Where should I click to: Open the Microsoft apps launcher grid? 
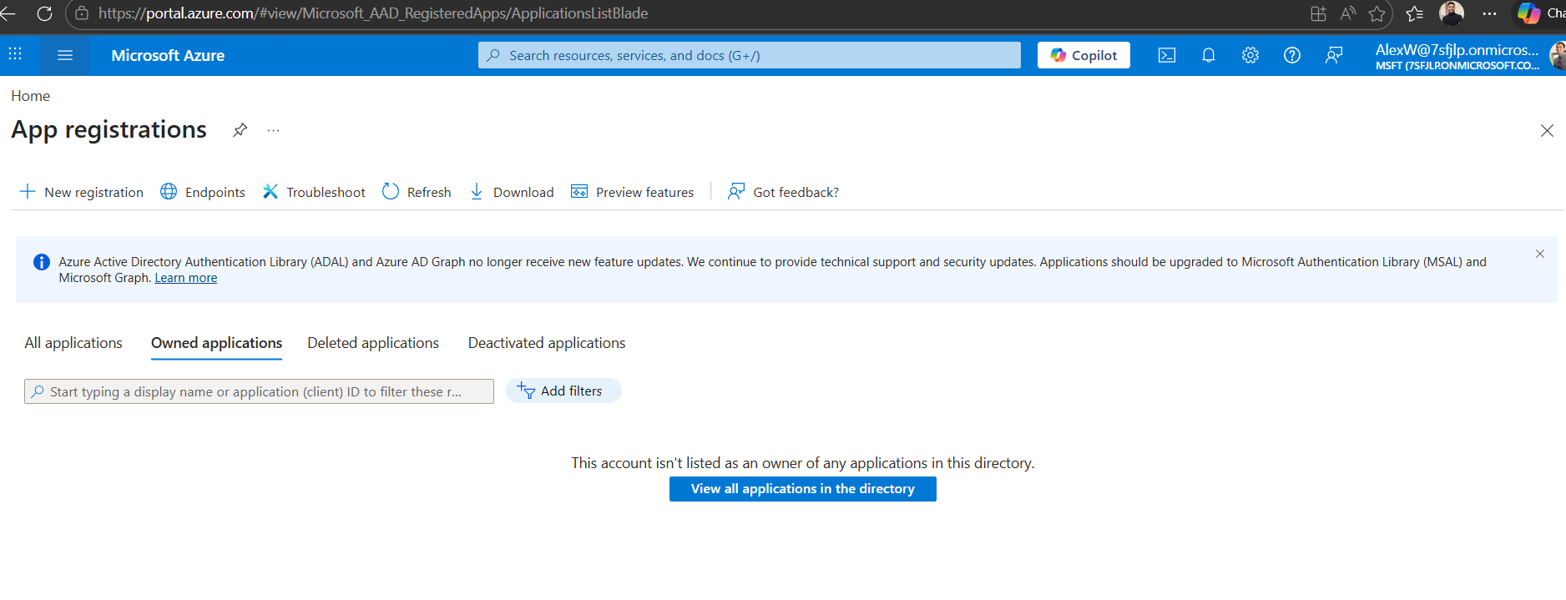click(x=15, y=55)
